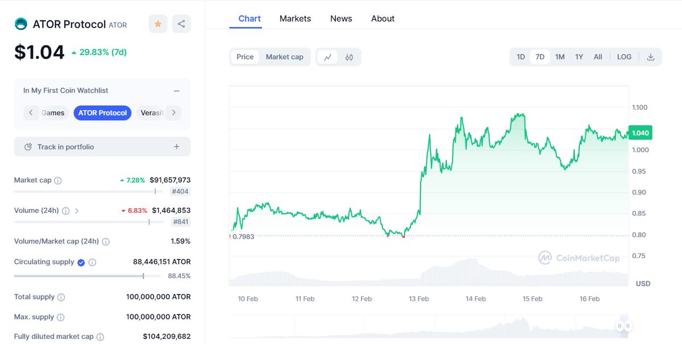Switch to the Markets tab

tap(296, 18)
